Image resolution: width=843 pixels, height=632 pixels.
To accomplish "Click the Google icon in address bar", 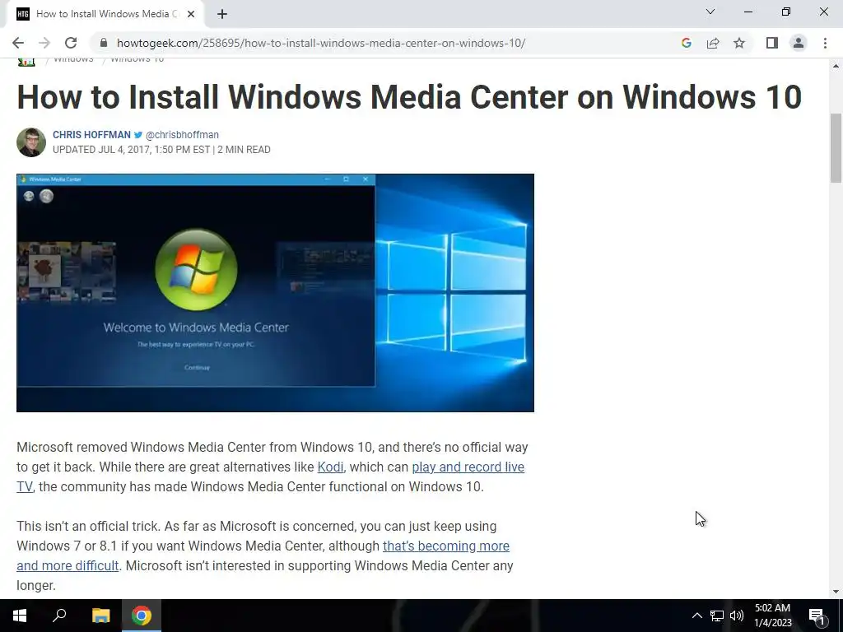I will (x=686, y=43).
